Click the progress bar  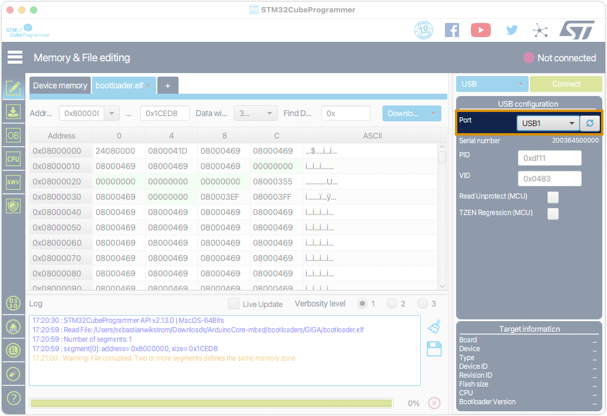click(x=211, y=403)
